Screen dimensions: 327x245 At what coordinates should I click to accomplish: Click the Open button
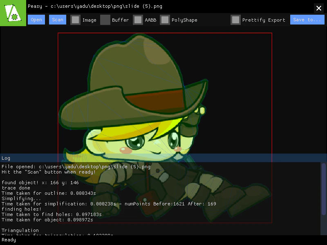pyautogui.click(x=36, y=20)
